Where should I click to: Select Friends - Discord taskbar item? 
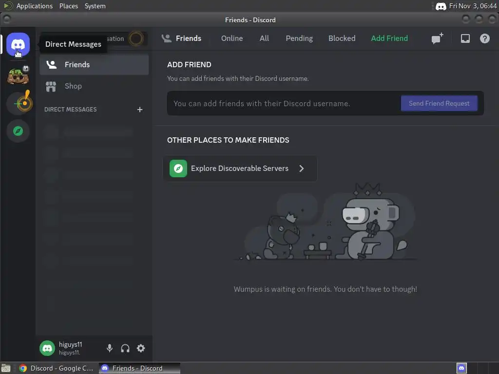(x=139, y=368)
